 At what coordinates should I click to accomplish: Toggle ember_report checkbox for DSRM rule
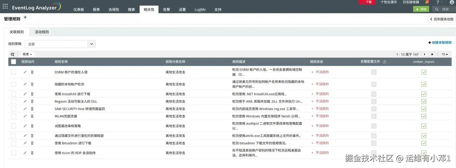424,72
